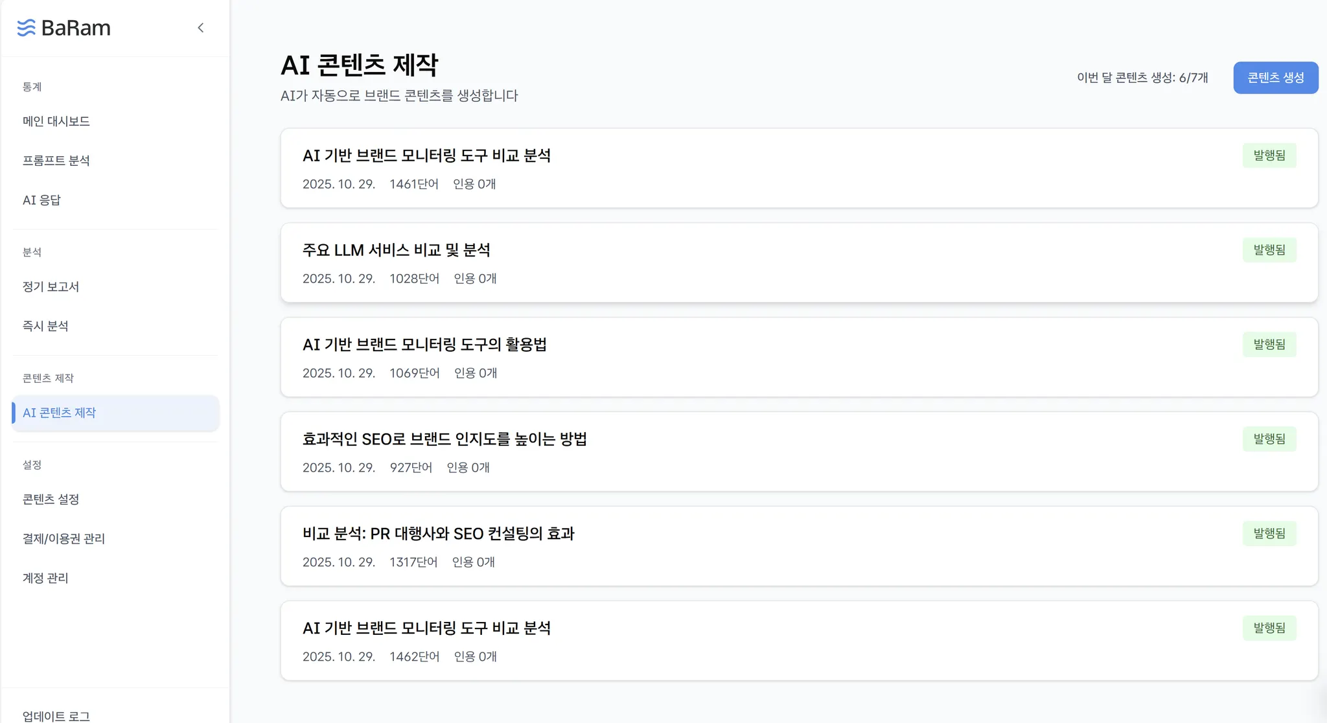Open 계정 관리 menu item

point(45,578)
